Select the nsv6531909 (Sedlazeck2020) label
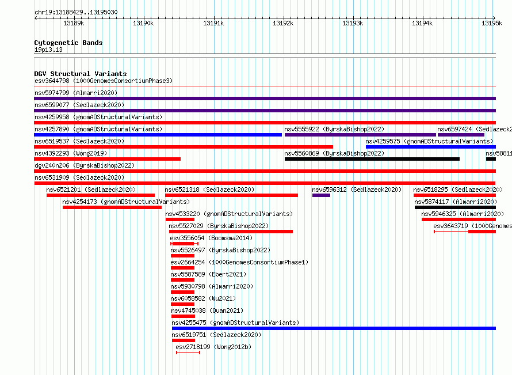Screen dimensions: 512x375 coord(79,177)
